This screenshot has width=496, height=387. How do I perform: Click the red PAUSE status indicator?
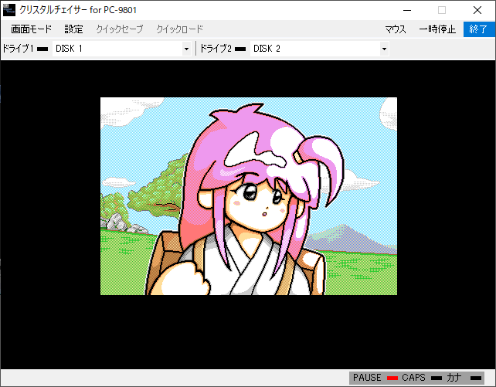(392, 379)
